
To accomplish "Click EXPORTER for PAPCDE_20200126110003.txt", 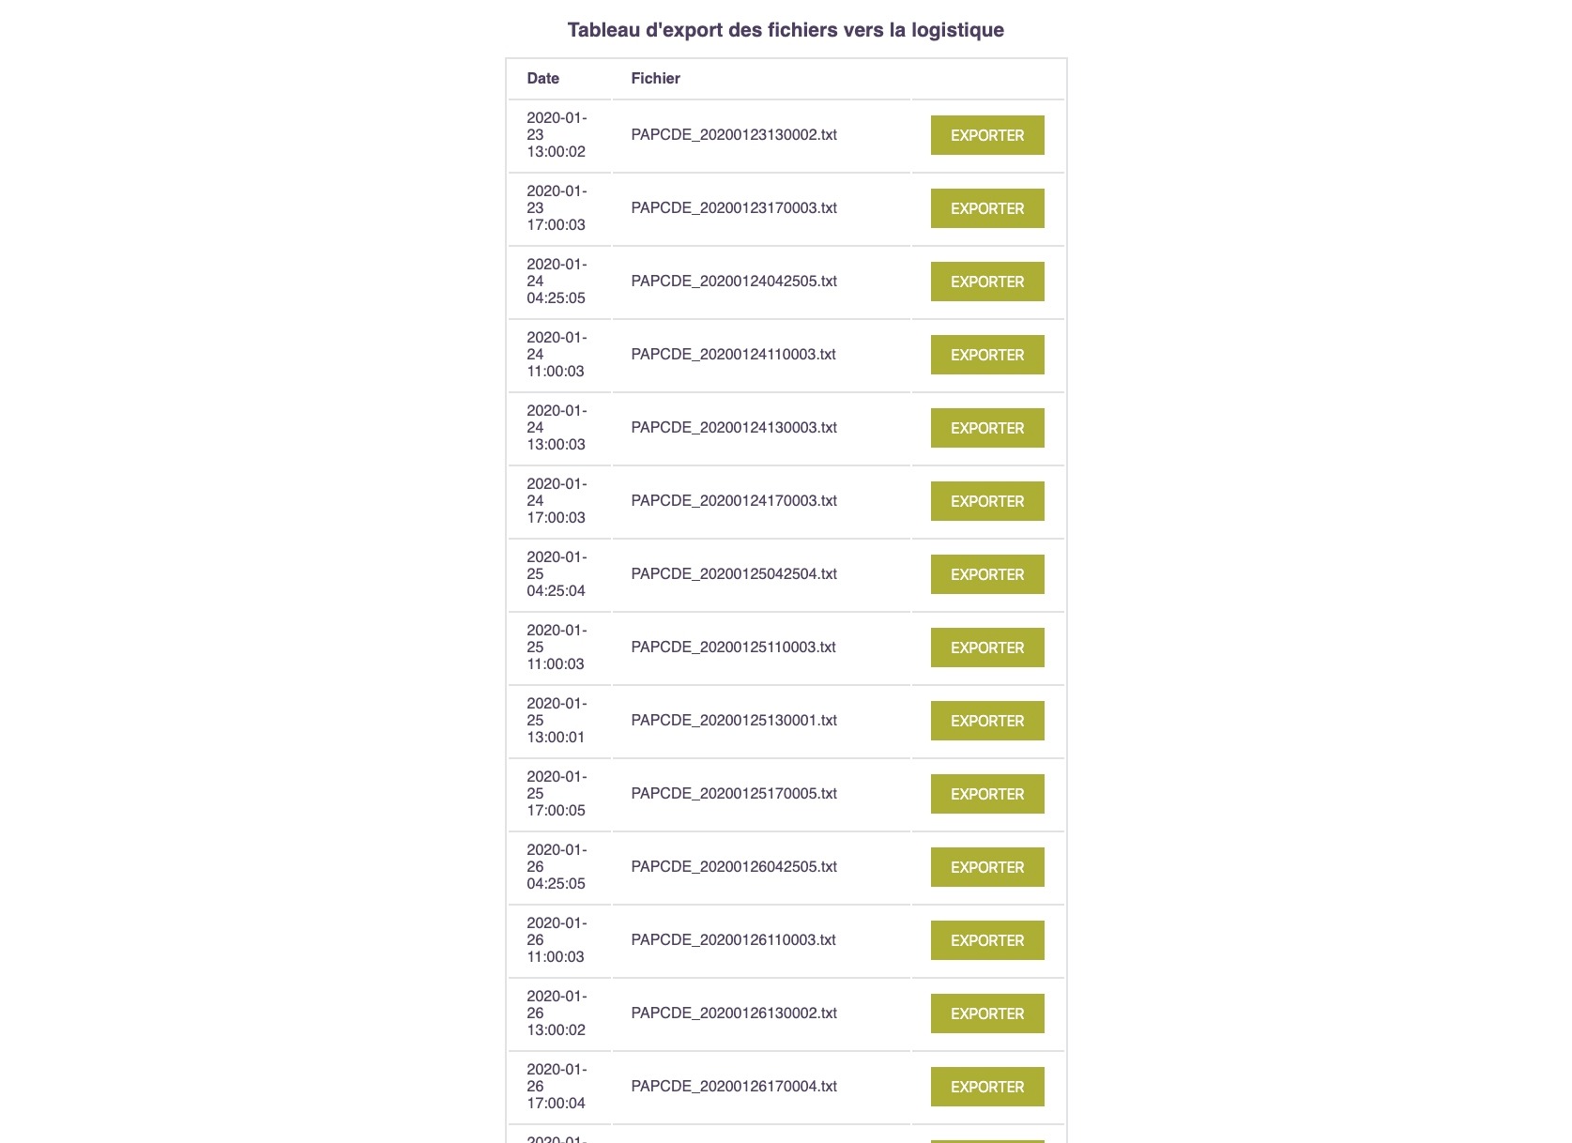I will click(986, 940).
